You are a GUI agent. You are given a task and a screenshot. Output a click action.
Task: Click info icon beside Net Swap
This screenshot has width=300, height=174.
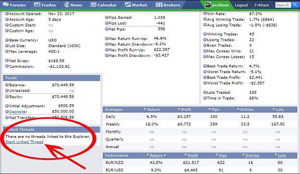tap(7, 61)
